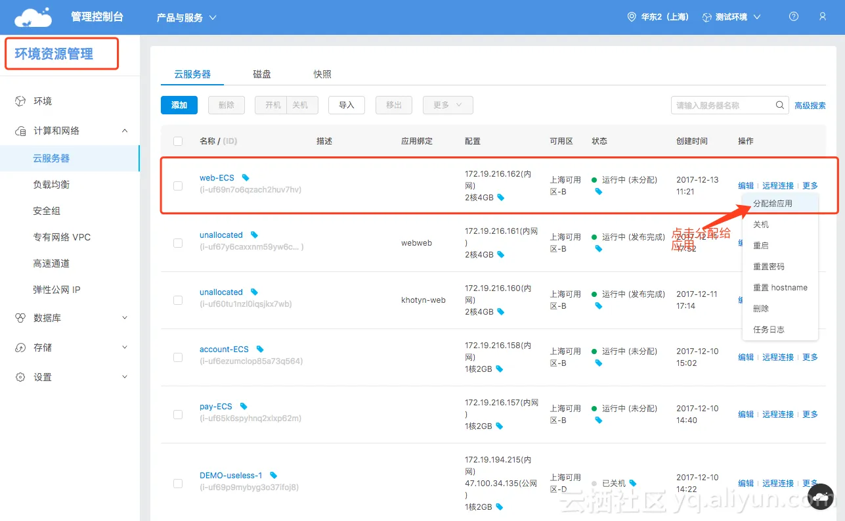Click 远程连接 in the web-ECS row

pos(778,186)
